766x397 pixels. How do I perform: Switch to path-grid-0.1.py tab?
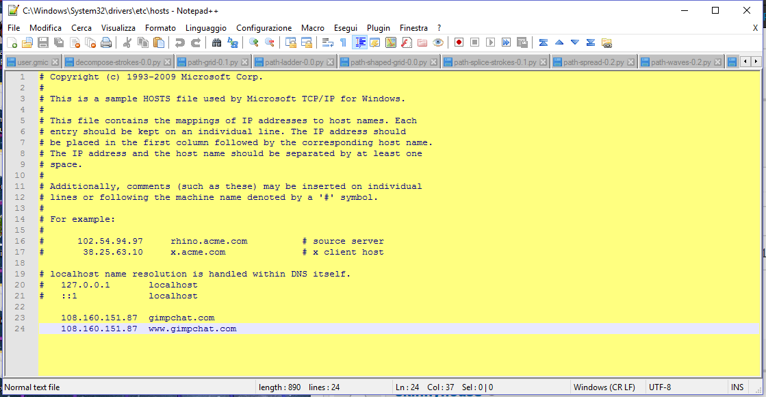click(x=212, y=62)
